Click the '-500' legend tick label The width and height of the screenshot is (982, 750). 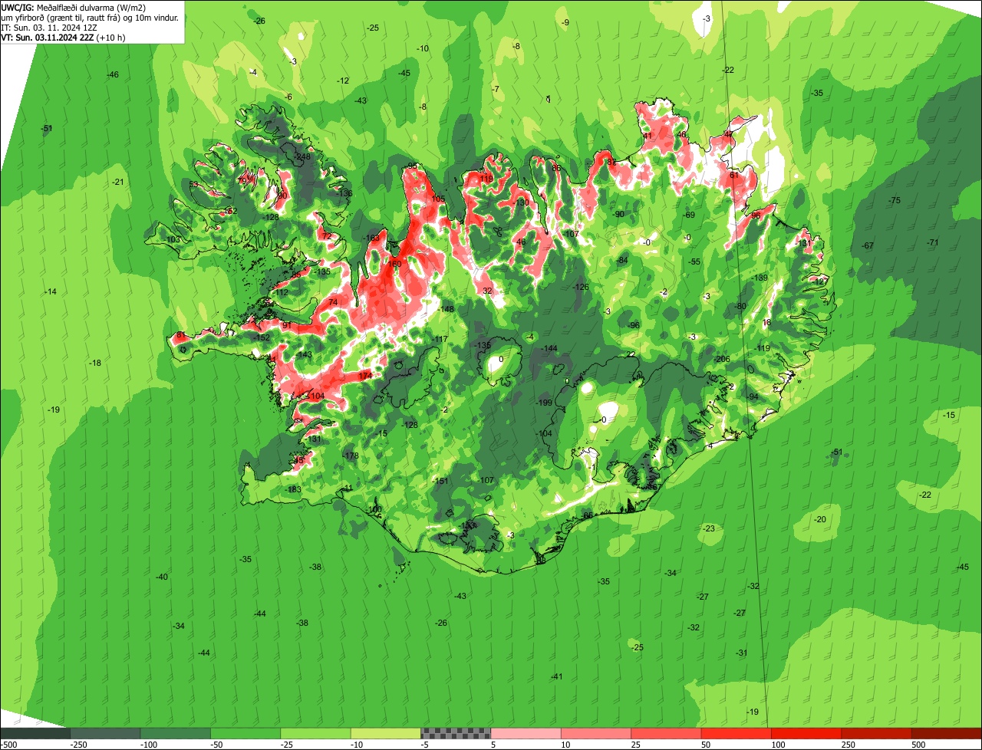coord(8,745)
